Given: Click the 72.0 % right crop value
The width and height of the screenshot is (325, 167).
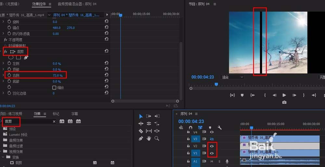Looking at the screenshot, I should pyautogui.click(x=58, y=76).
